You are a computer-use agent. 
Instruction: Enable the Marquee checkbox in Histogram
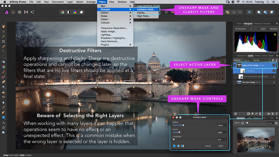(268, 29)
